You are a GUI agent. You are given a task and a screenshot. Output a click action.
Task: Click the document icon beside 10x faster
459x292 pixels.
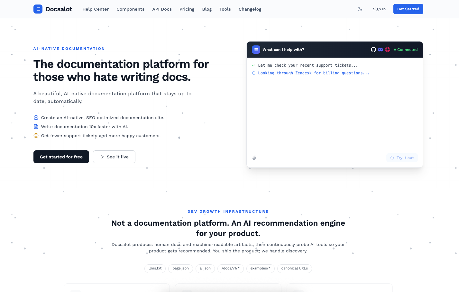pos(36,127)
